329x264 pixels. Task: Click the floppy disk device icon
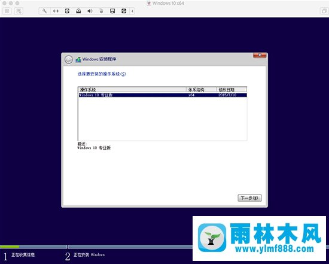coord(112,11)
